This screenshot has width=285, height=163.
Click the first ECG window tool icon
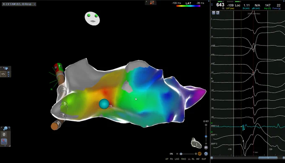tap(214, 13)
